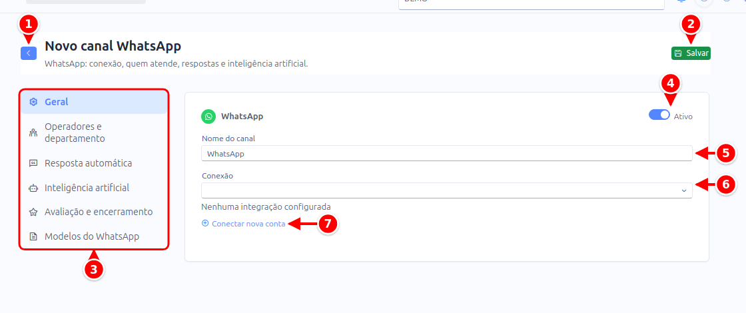The width and height of the screenshot is (746, 313).
Task: Click the 'Nenhuma integração configurada' message
Action: [266, 207]
